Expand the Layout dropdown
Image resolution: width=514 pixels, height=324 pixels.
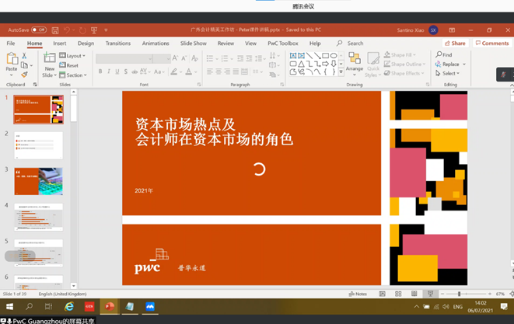click(75, 56)
